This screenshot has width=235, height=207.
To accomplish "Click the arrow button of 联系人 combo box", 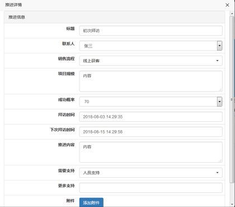I will tap(219, 45).
